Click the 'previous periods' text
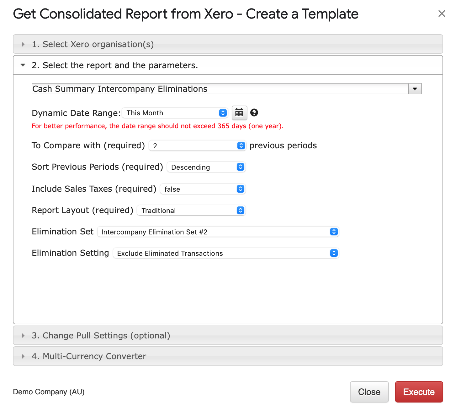 click(x=283, y=145)
